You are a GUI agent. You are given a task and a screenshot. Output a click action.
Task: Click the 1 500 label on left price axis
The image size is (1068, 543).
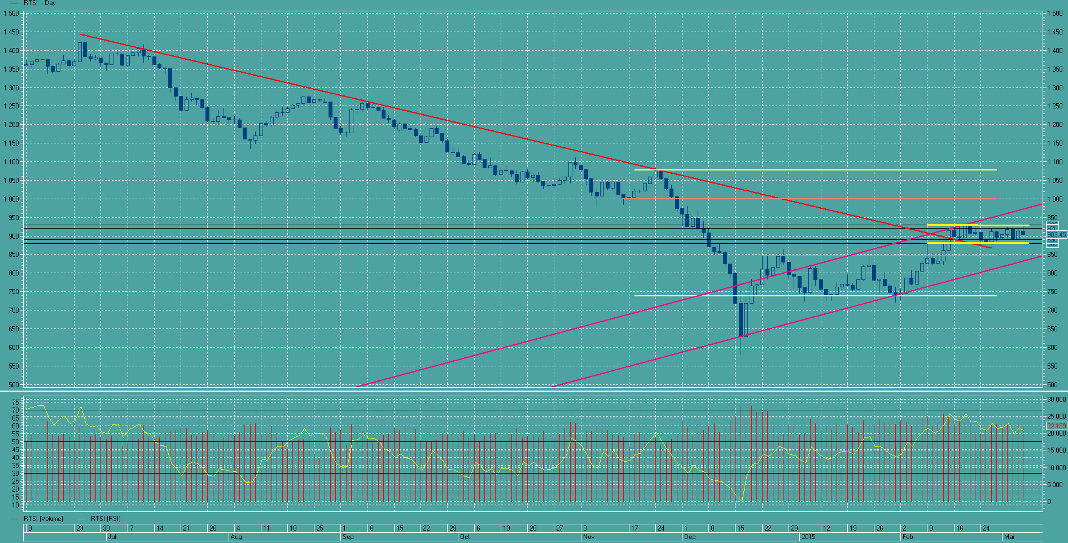pos(11,14)
